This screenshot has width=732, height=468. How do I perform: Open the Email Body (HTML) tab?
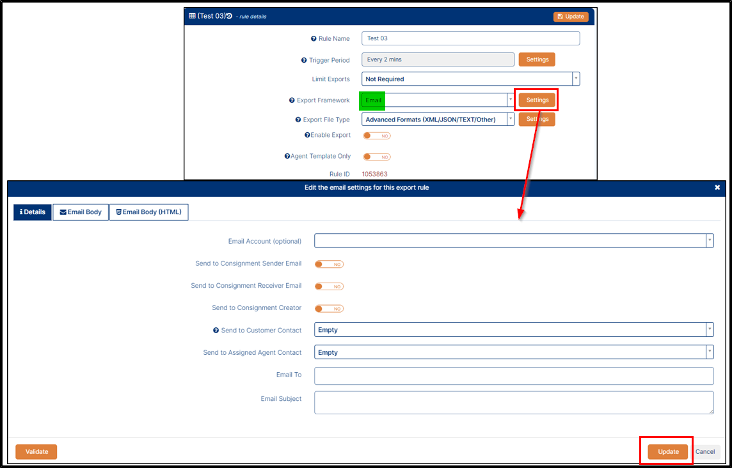point(148,212)
